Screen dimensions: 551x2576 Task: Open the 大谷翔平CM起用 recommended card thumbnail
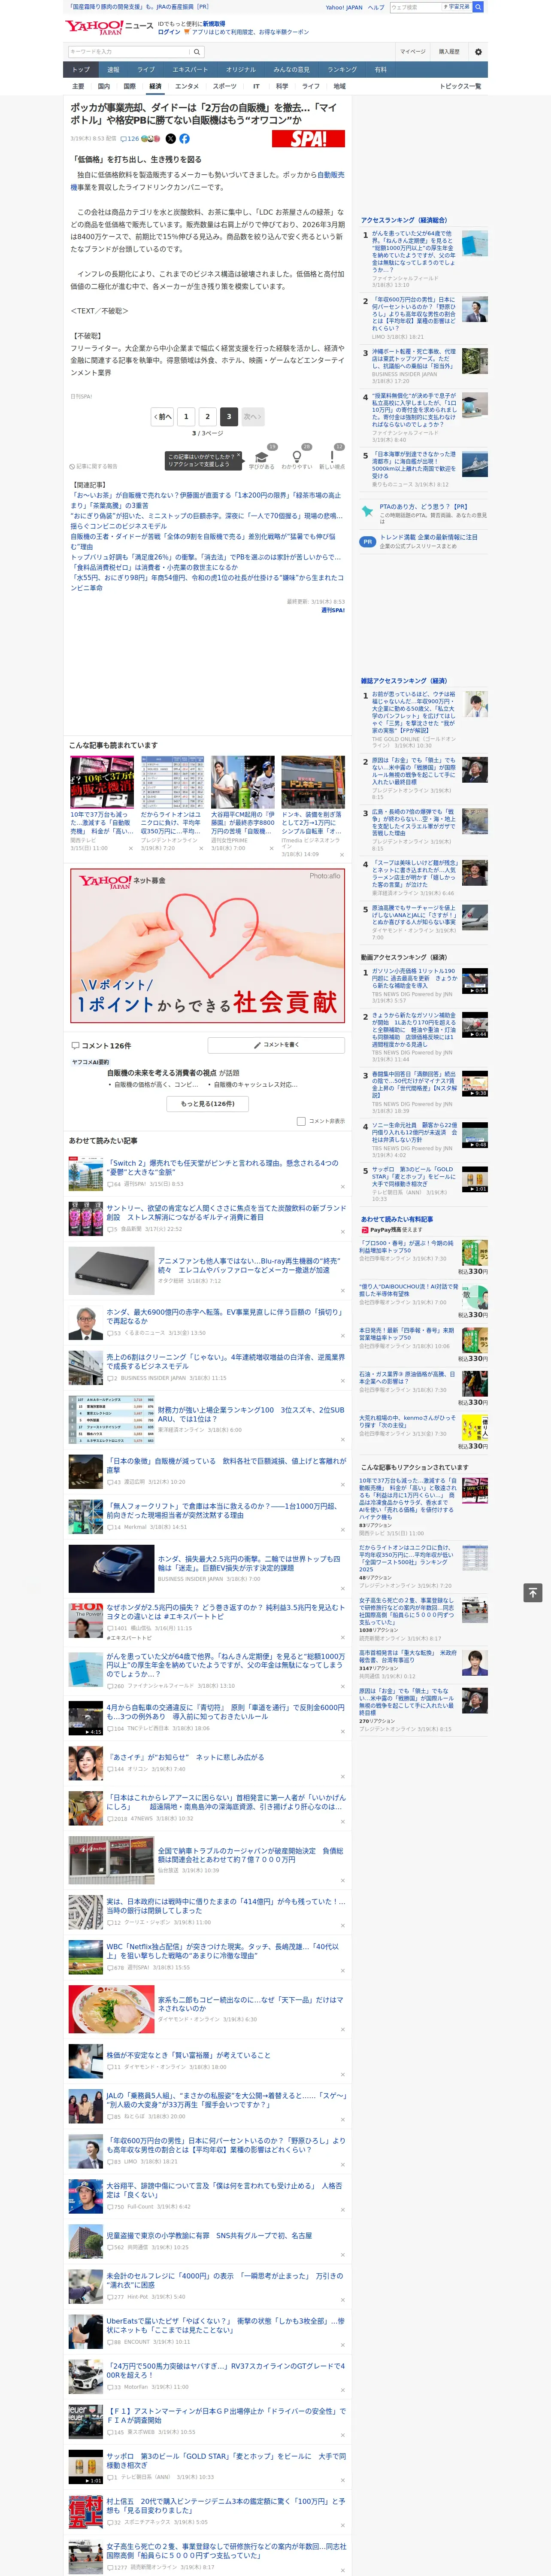coord(242,781)
